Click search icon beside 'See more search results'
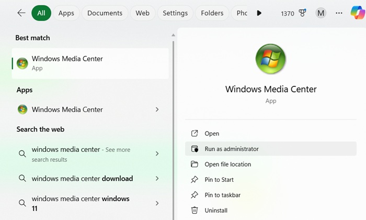Viewport: 366px width, 220px height. click(x=22, y=153)
